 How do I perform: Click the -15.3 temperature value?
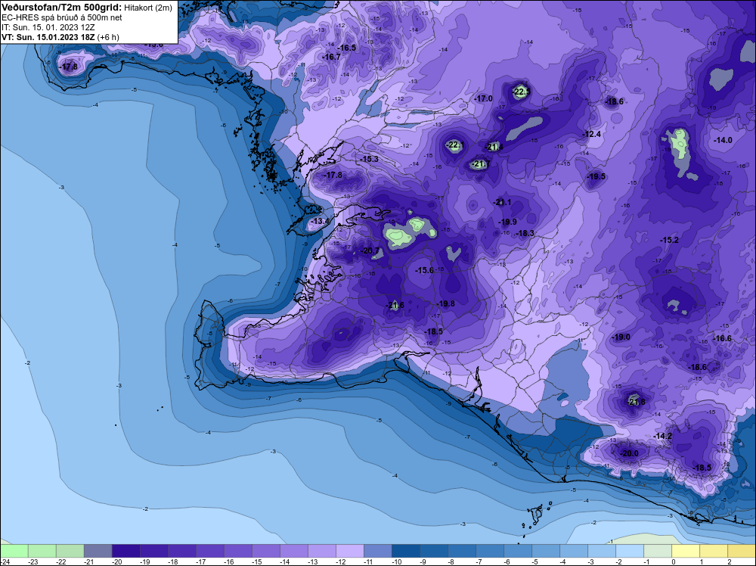(370, 159)
